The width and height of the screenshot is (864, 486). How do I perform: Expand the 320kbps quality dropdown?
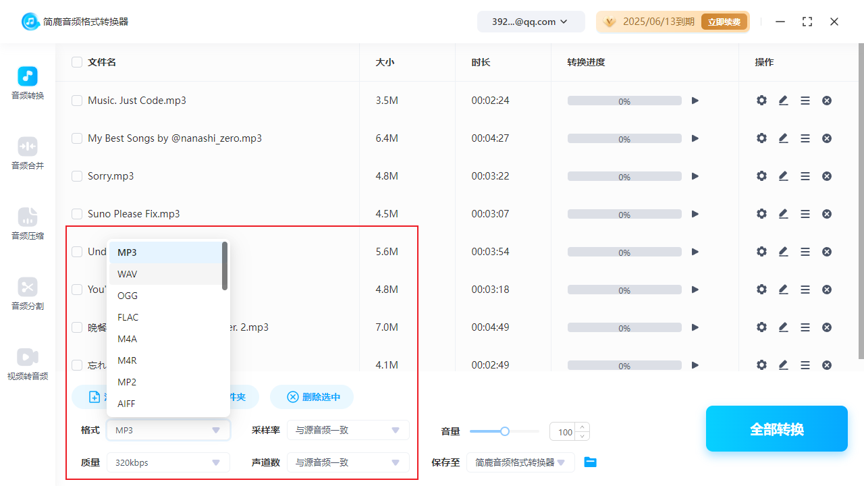[x=167, y=462]
